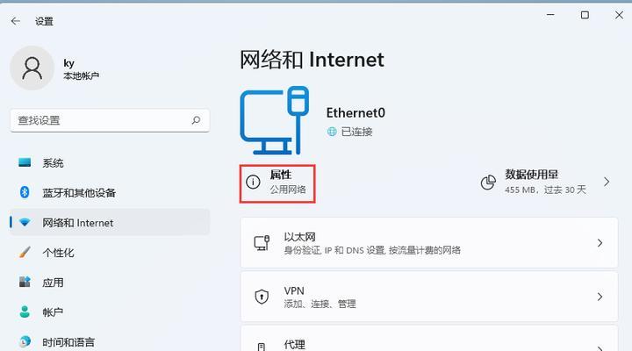
Task: Go back with the arrow icon
Action: click(15, 21)
